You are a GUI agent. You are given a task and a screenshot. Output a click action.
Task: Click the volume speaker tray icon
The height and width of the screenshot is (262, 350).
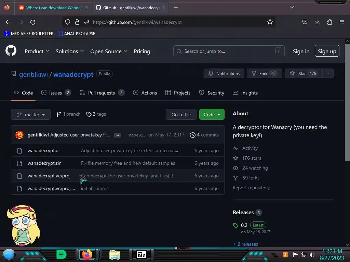pyautogui.click(x=312, y=254)
